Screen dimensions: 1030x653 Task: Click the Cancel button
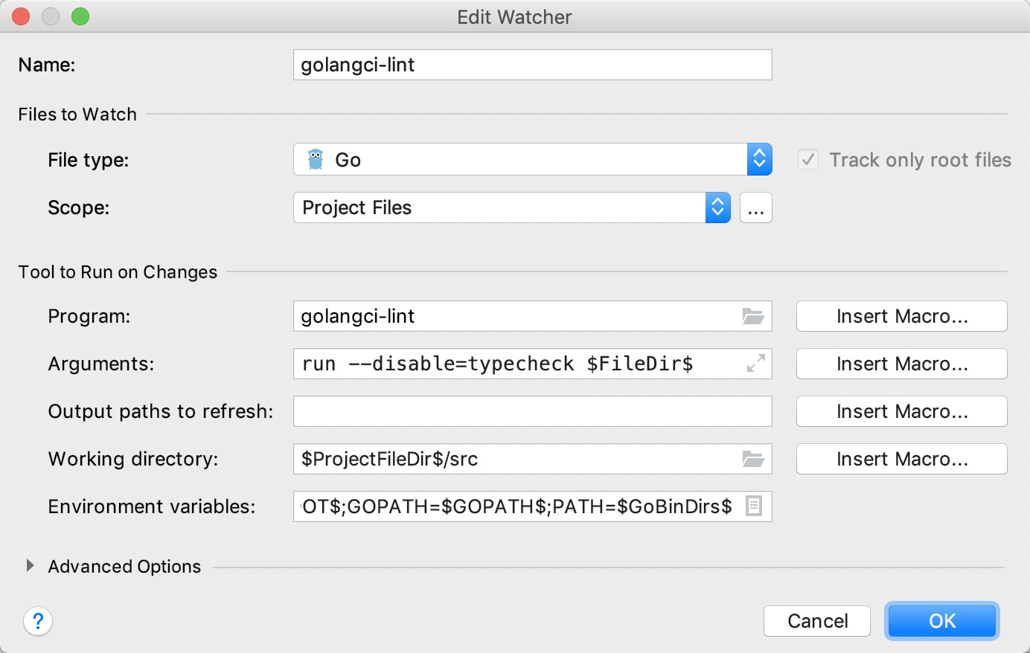pyautogui.click(x=817, y=621)
